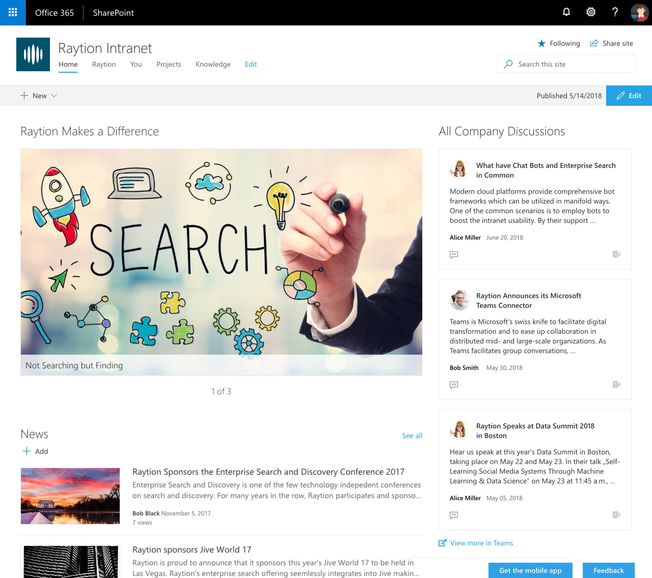This screenshot has width=652, height=578.
Task: Click the Raytion Sponsors Enterprise Search thumbnail
Action: (70, 495)
